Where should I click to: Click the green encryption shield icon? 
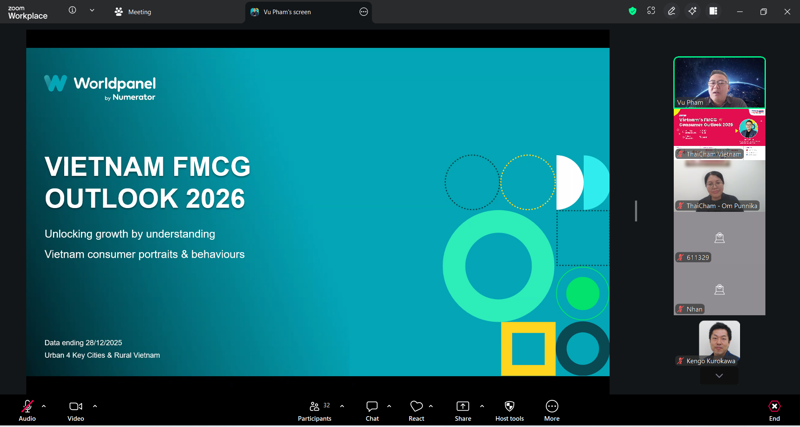click(x=632, y=11)
